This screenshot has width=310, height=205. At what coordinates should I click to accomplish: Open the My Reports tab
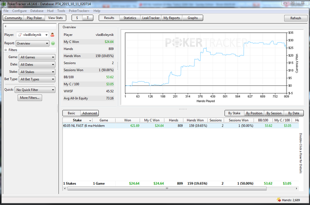point(172,18)
